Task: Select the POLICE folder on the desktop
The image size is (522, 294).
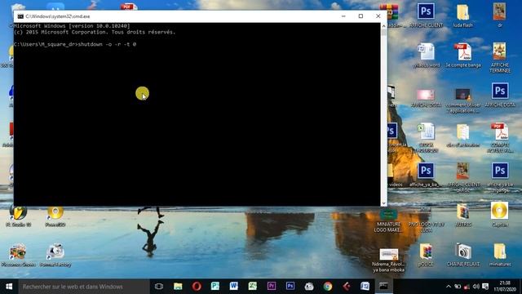Action: click(426, 255)
